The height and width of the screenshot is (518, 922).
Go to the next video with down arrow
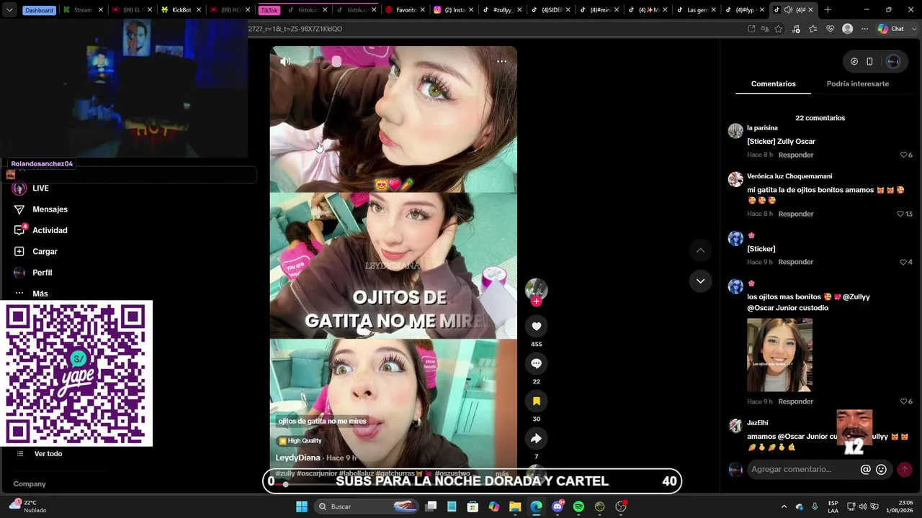point(700,281)
